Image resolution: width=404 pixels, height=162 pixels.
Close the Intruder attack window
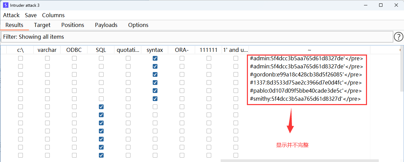pyautogui.click(x=396, y=5)
